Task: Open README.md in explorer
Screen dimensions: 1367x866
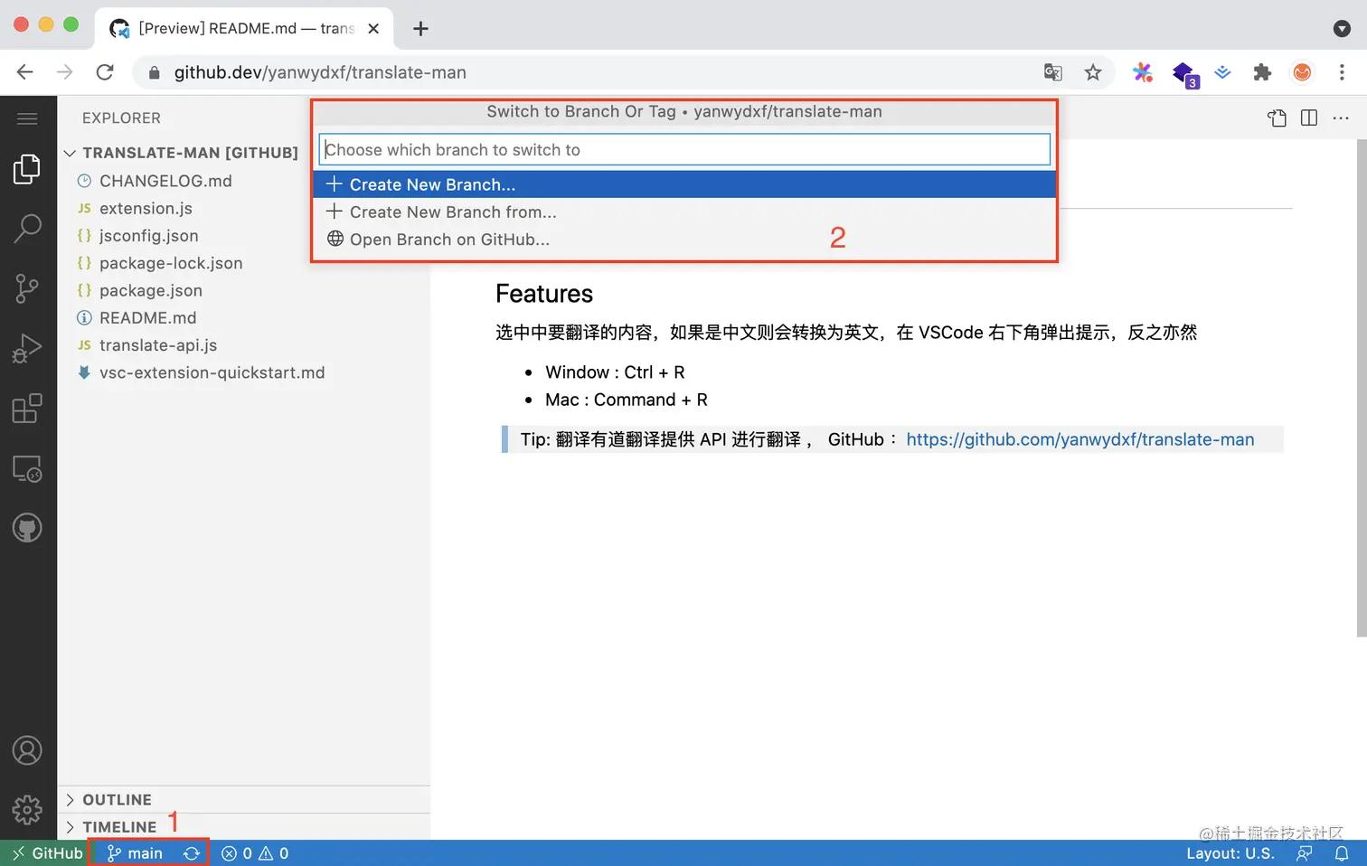Action: point(147,318)
